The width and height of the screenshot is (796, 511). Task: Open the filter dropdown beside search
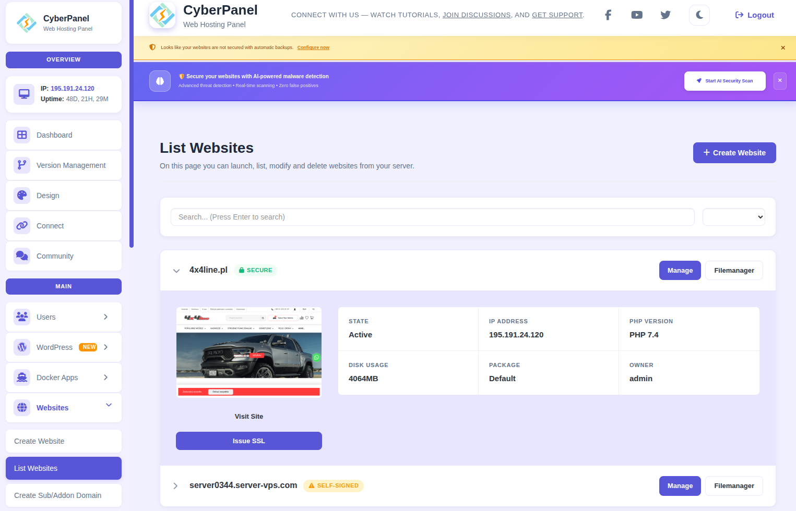pos(734,217)
